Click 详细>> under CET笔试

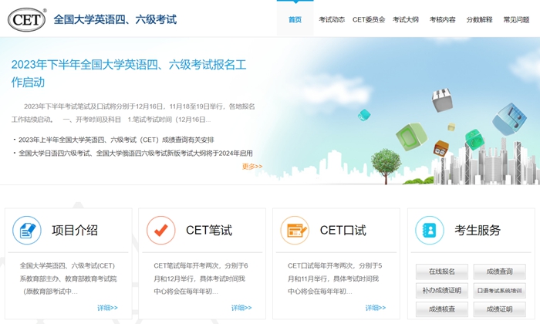[241, 308]
